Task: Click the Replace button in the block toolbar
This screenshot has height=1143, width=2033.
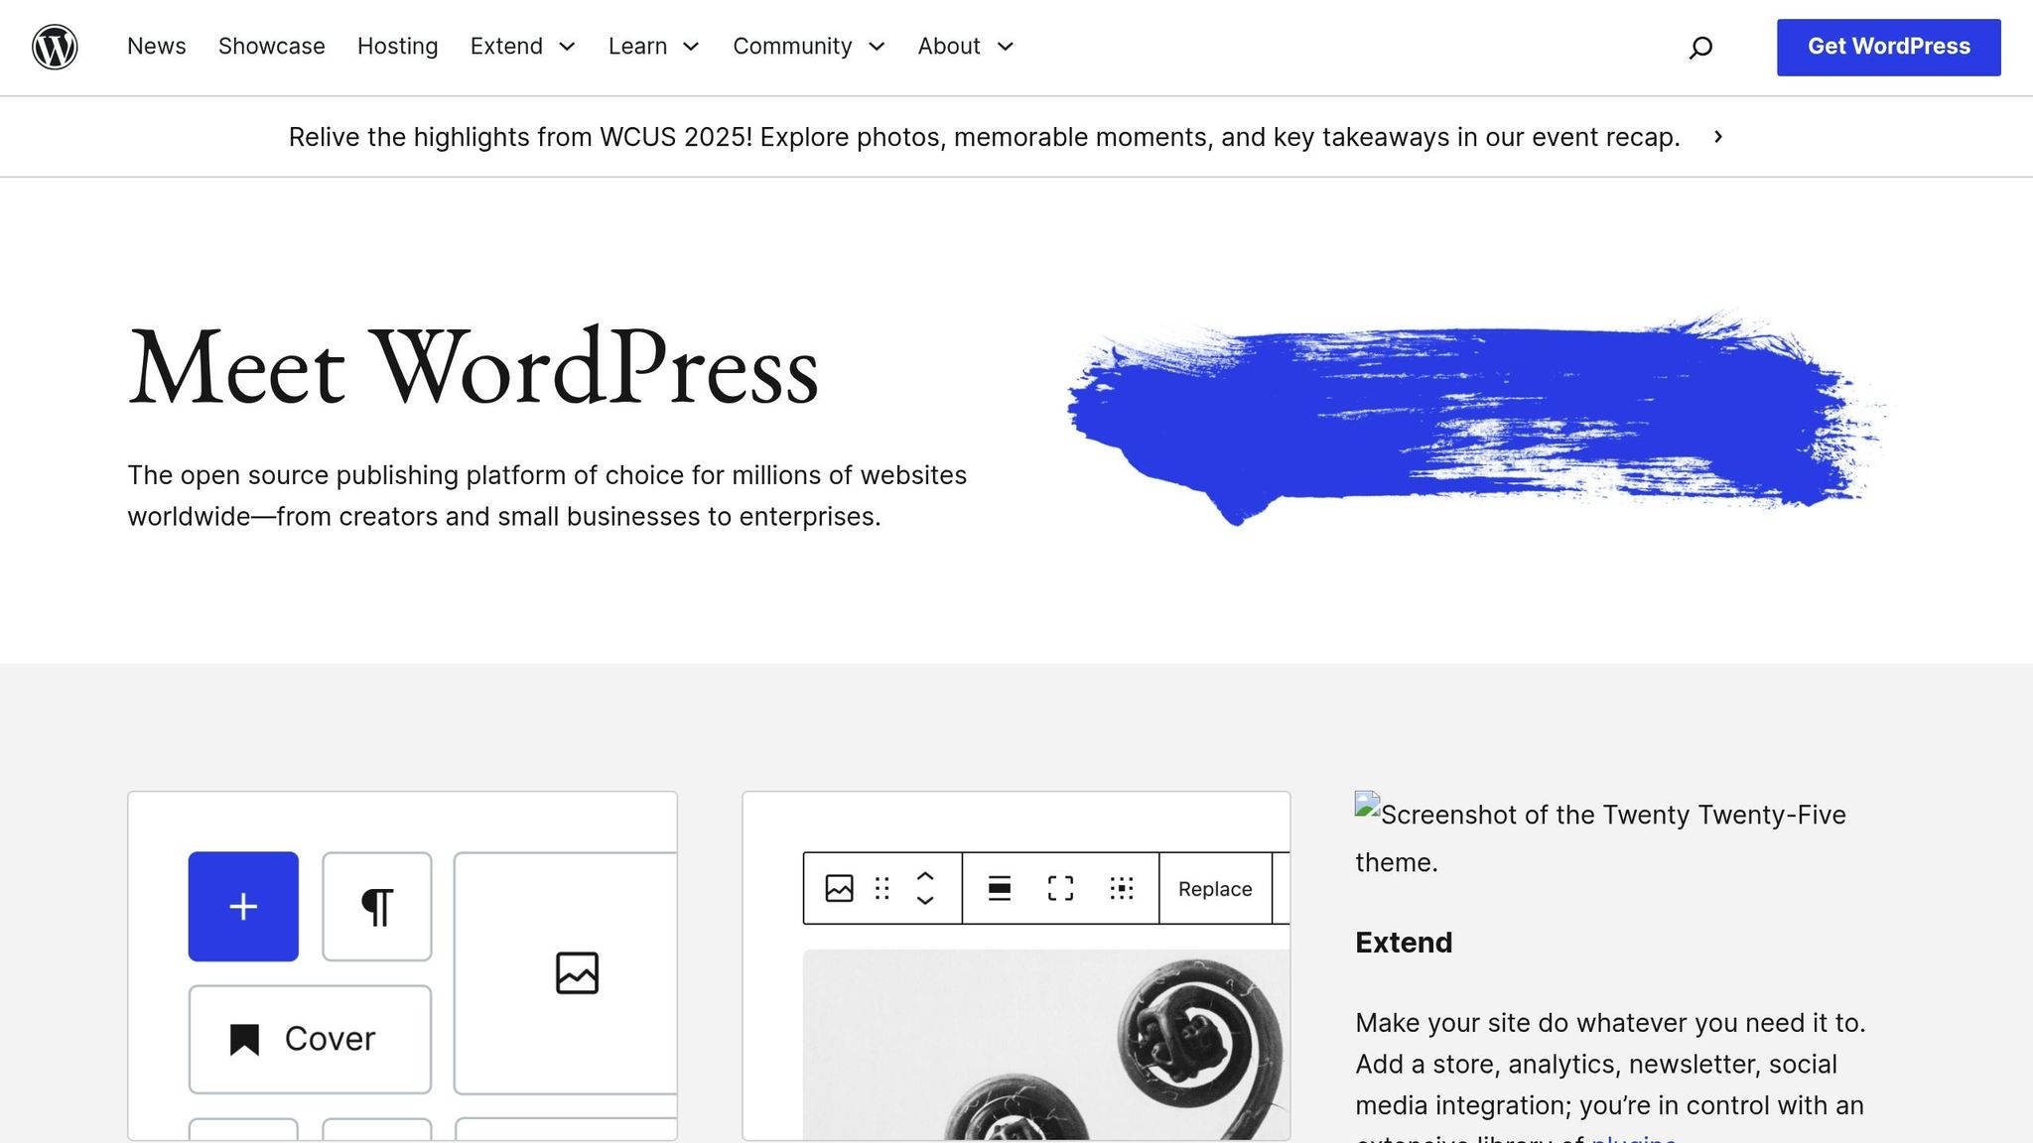Action: (1213, 888)
